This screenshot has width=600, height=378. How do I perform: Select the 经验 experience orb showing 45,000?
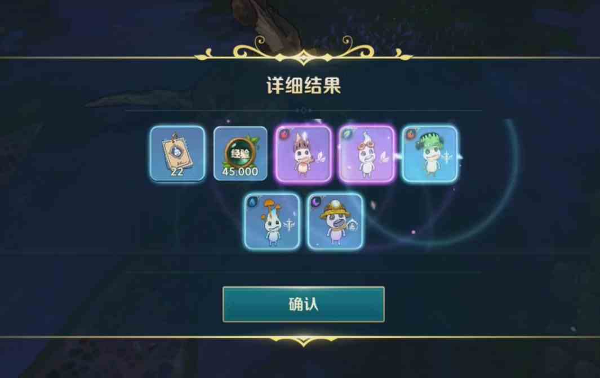pyautogui.click(x=241, y=153)
